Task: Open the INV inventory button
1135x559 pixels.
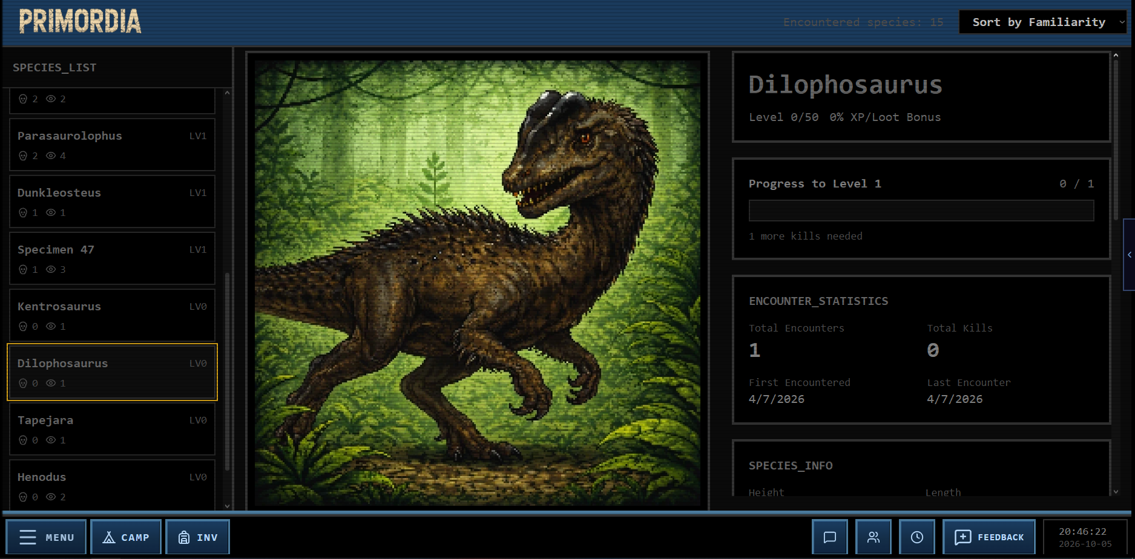Action: tap(197, 537)
